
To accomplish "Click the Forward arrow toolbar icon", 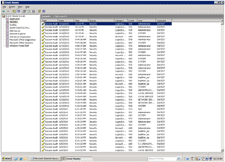I will point(8,11).
